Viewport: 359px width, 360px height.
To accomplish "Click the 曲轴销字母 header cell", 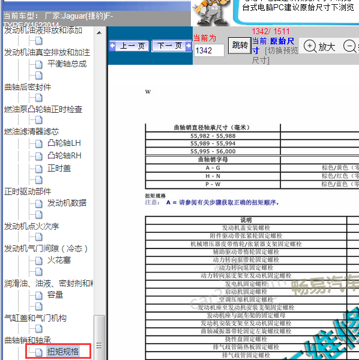I will point(213,160).
